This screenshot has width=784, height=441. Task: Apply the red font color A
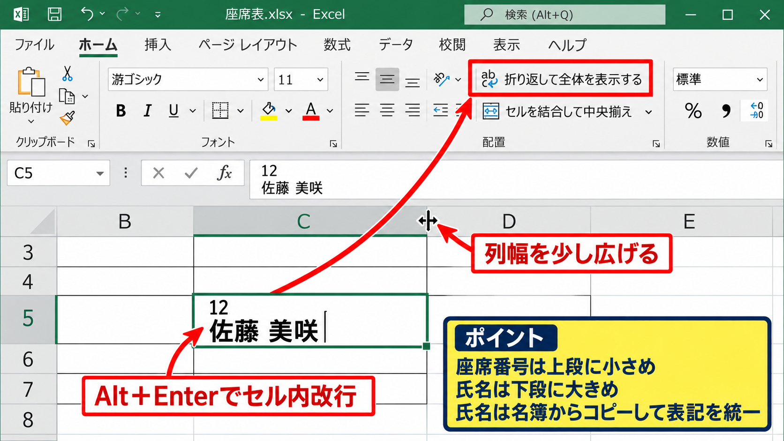311,111
